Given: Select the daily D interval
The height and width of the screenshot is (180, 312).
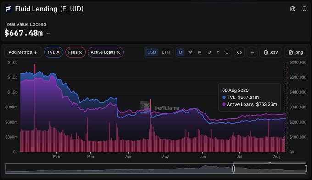Looking at the screenshot, I should [180, 52].
